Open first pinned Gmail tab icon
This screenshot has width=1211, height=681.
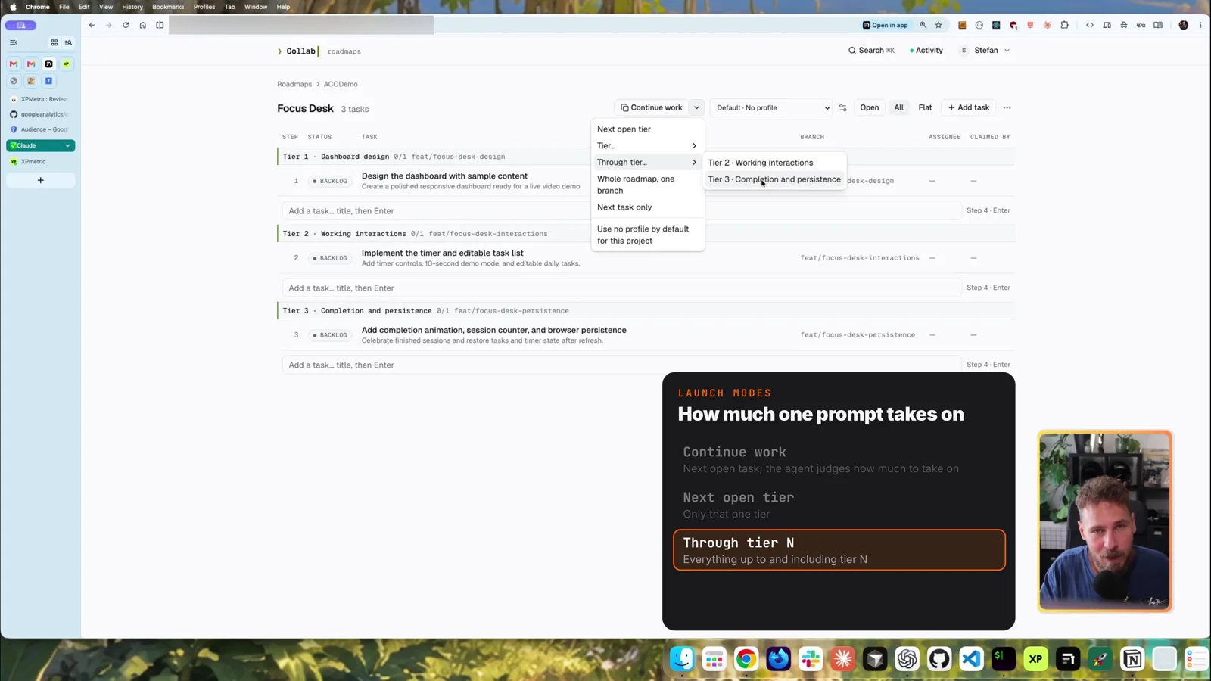[14, 64]
